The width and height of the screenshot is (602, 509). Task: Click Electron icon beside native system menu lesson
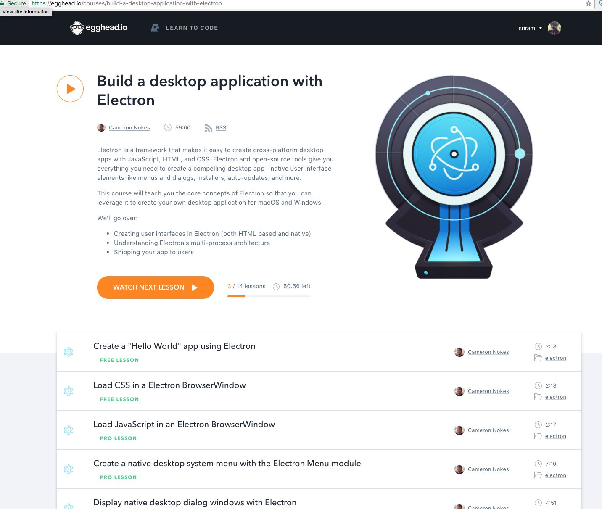click(x=69, y=469)
